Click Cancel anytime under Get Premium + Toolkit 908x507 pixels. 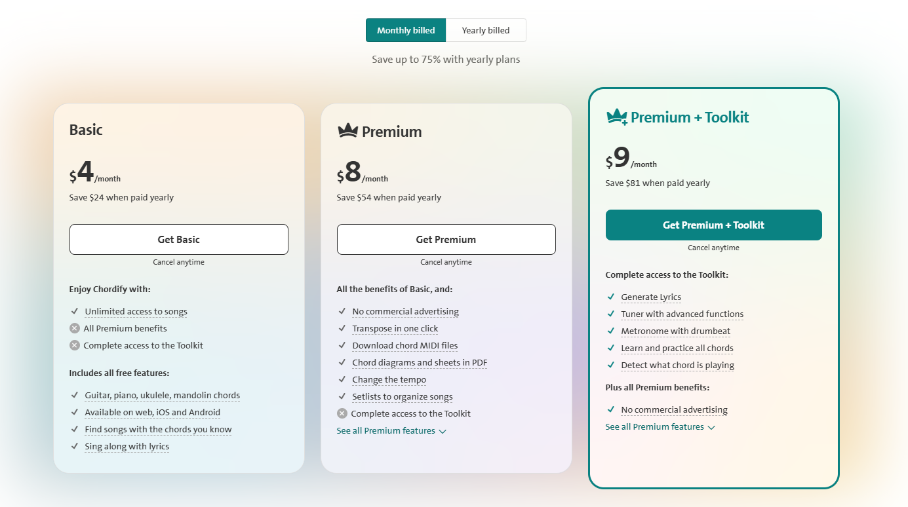714,248
